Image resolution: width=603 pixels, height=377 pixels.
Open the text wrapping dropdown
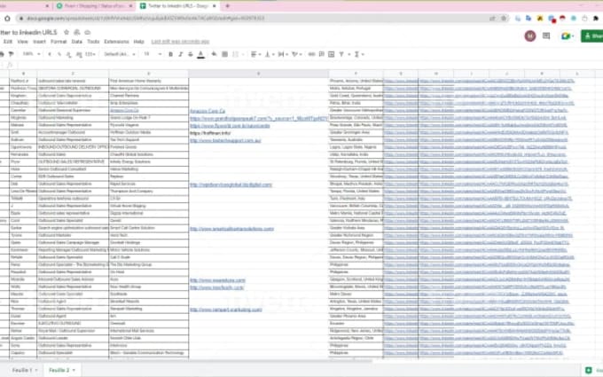coord(283,54)
